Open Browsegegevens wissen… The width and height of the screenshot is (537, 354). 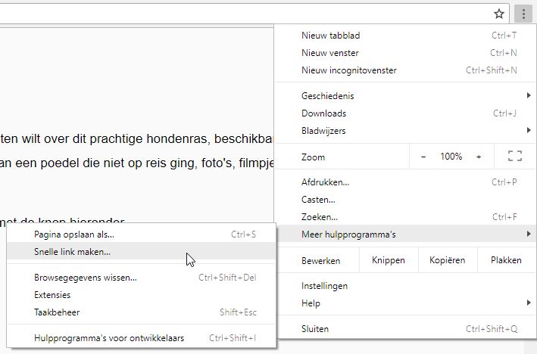86,278
